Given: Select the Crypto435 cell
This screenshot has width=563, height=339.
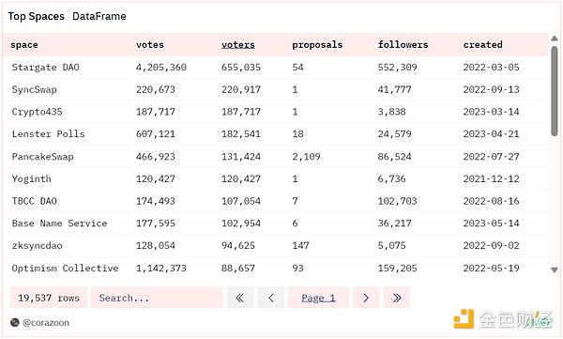Looking at the screenshot, I should point(37,112).
